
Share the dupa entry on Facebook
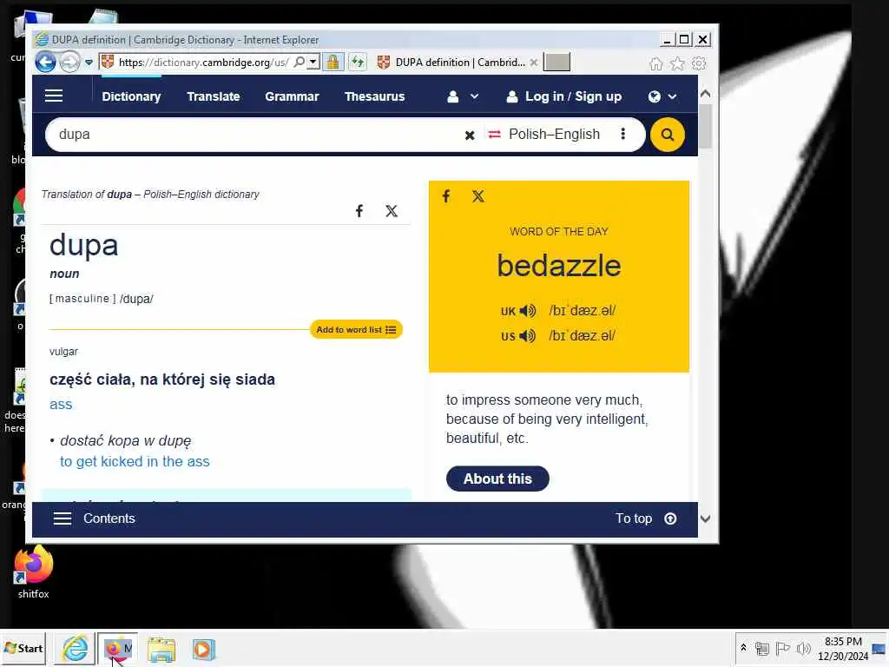359,211
